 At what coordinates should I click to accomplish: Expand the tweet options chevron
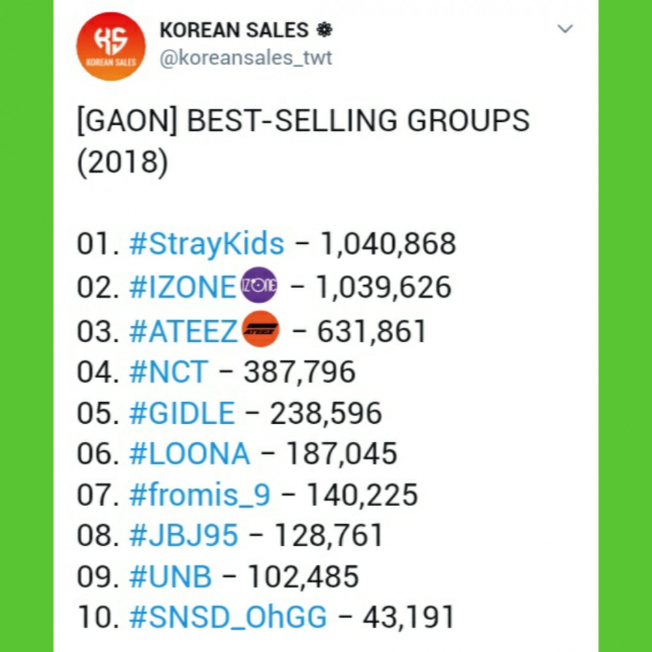click(x=565, y=29)
